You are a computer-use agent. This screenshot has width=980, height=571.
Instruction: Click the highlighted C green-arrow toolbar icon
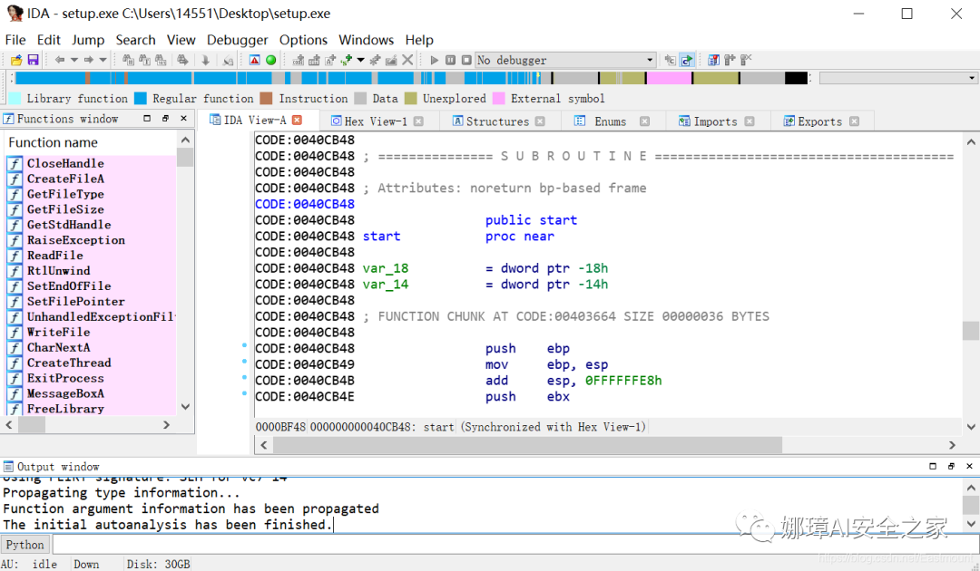tap(687, 60)
